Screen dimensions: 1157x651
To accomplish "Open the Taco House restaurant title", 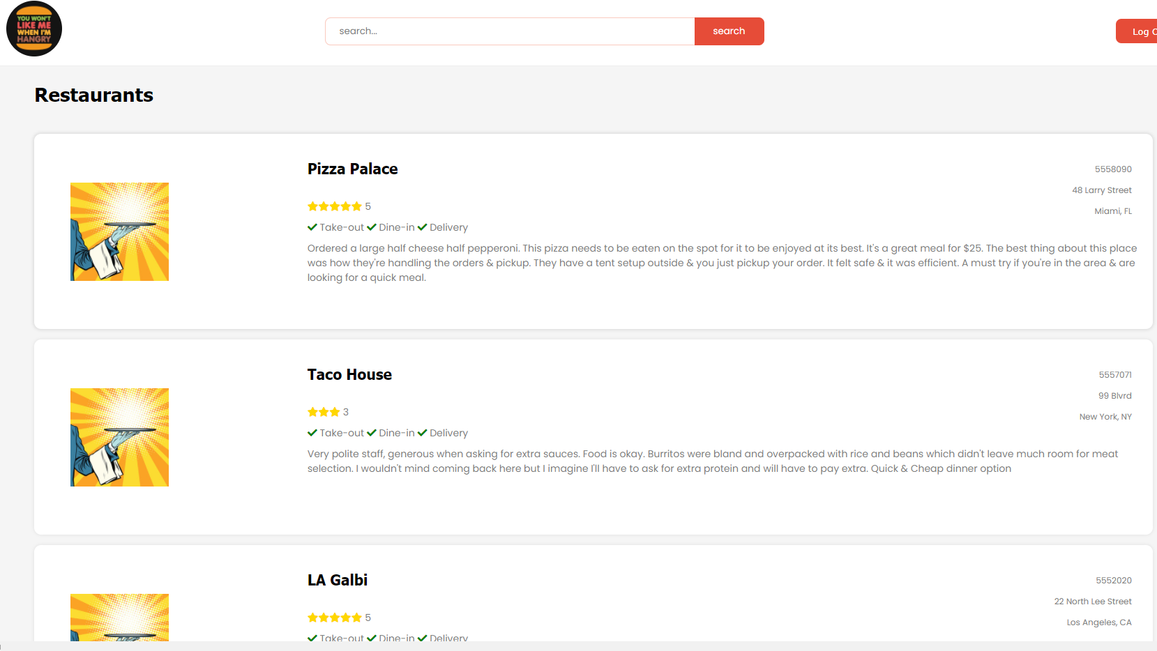I will point(349,374).
